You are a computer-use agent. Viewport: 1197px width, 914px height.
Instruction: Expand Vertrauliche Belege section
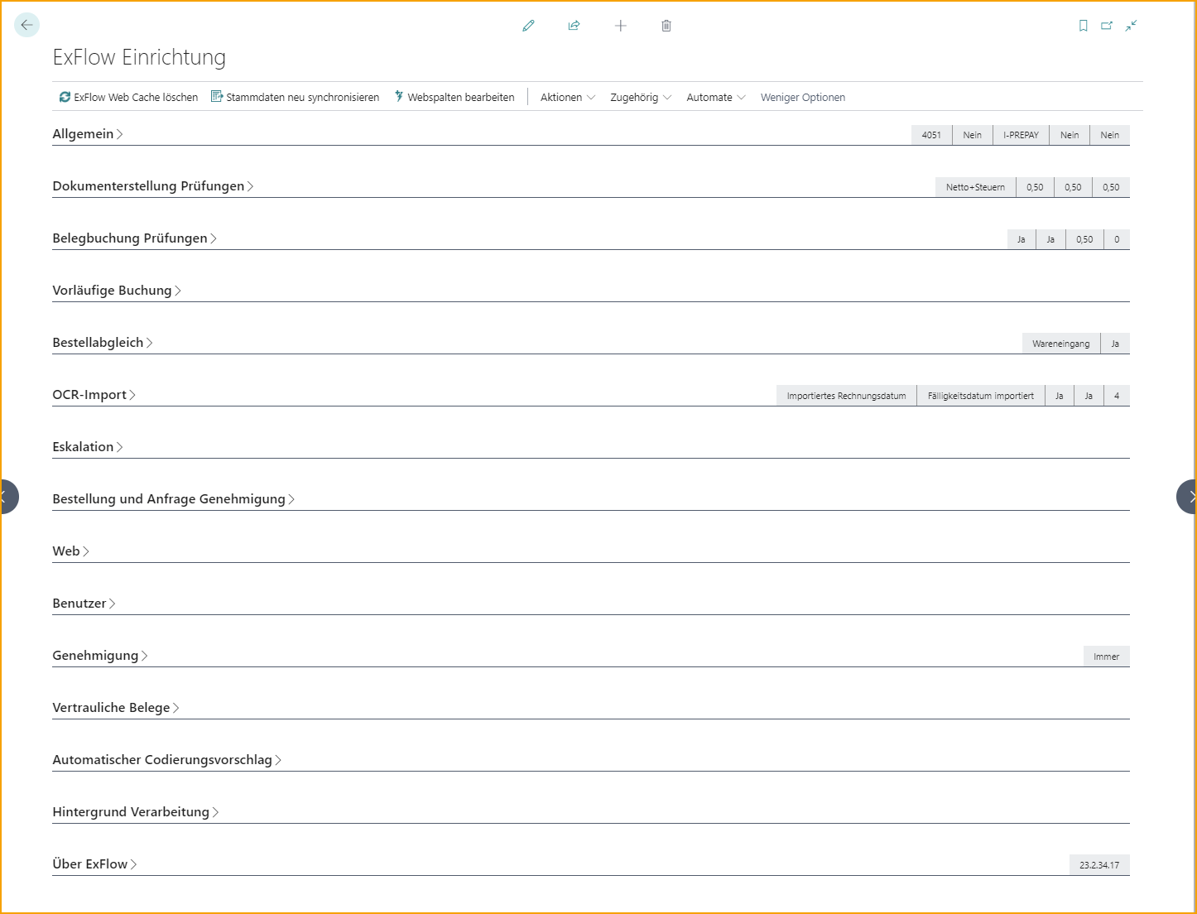(116, 707)
